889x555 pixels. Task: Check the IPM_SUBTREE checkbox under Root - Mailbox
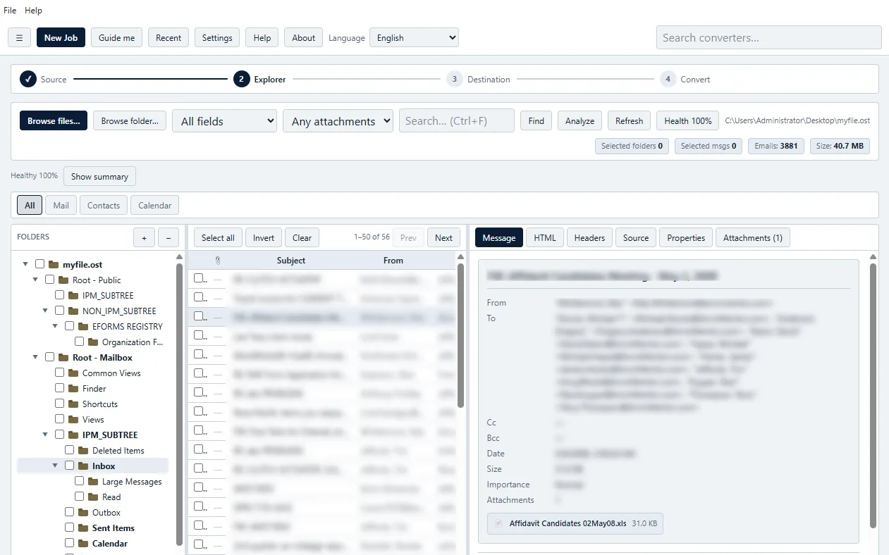point(60,435)
